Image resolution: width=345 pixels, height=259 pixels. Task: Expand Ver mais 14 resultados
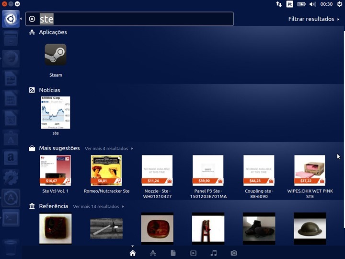click(98, 207)
